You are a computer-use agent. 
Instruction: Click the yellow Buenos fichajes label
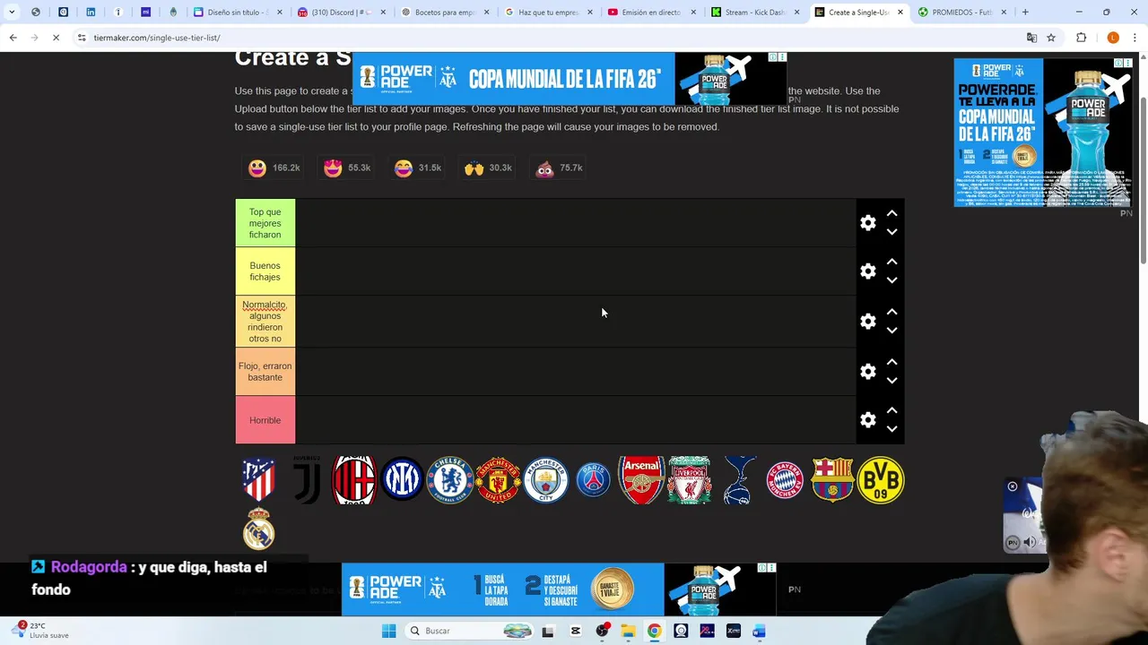pyautogui.click(x=265, y=271)
